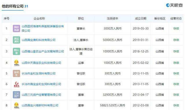Click position cell 监事

point(81,63)
